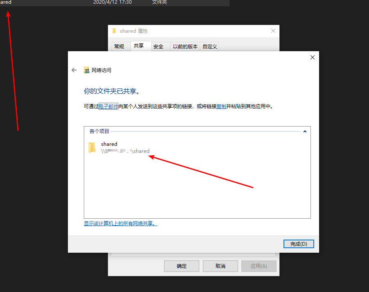Open the 自定义 tab

point(210,46)
